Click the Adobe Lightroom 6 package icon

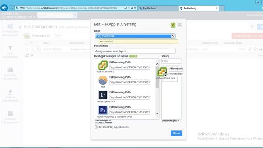coord(103,95)
